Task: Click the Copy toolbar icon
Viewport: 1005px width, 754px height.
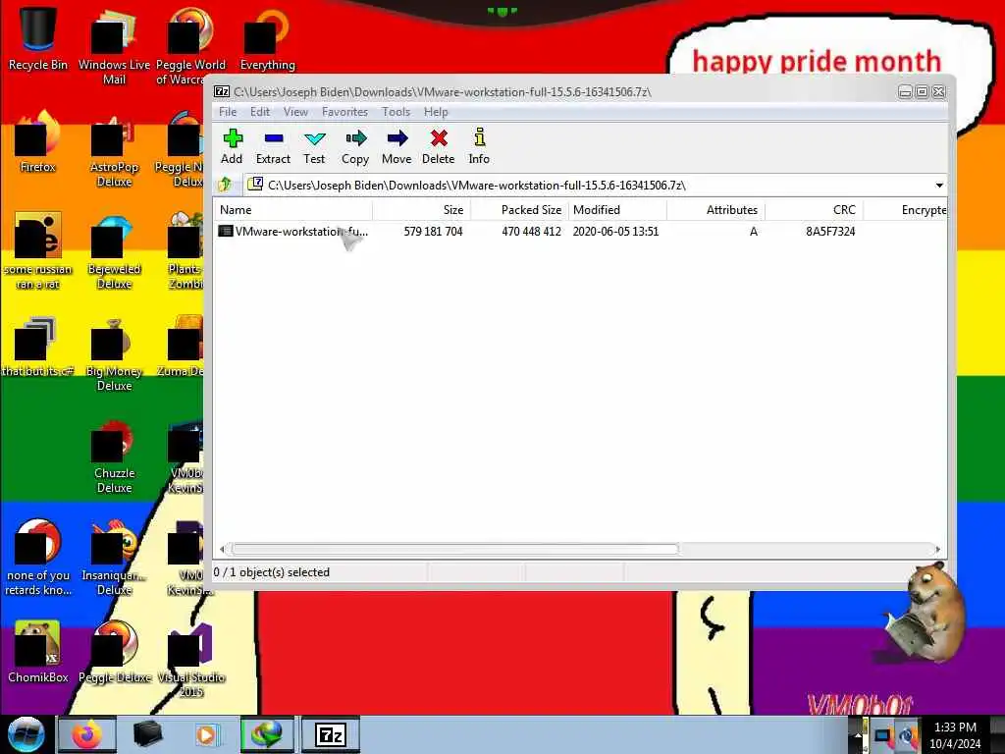Action: click(355, 138)
